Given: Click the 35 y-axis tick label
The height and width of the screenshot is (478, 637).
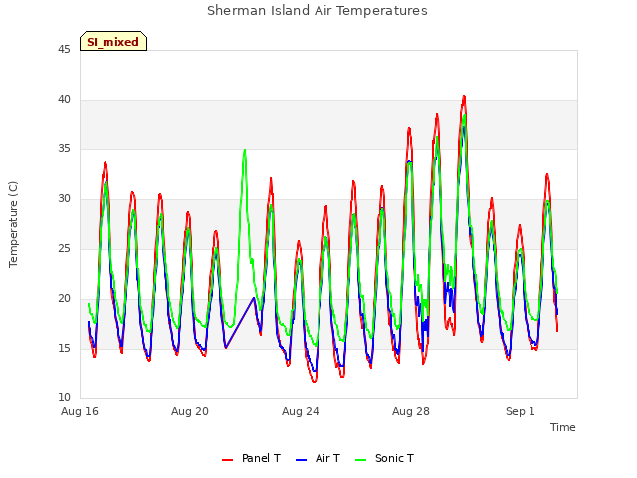Looking at the screenshot, I should (64, 149).
